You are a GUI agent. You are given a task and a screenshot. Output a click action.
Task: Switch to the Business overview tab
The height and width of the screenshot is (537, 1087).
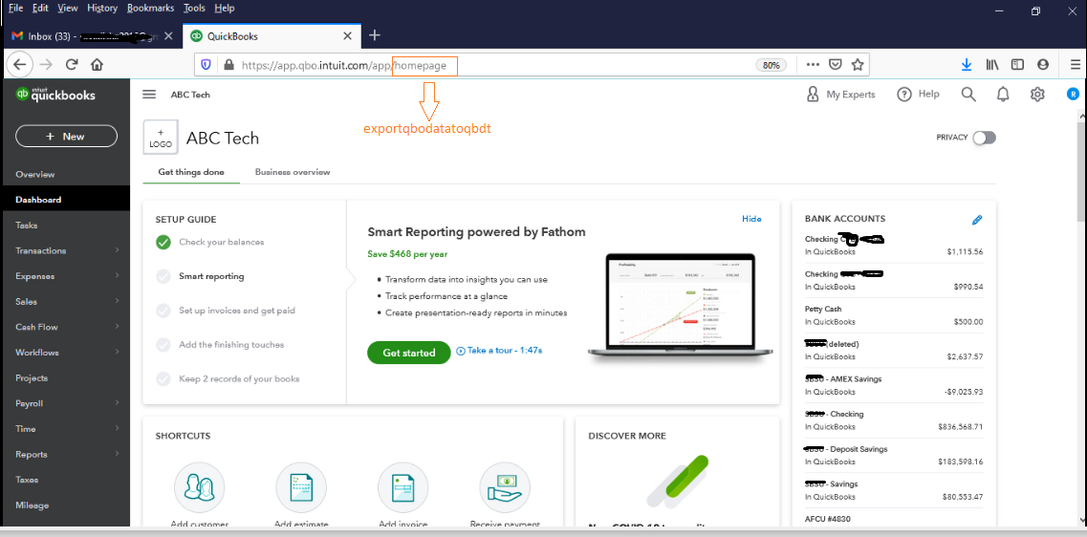[x=293, y=172]
